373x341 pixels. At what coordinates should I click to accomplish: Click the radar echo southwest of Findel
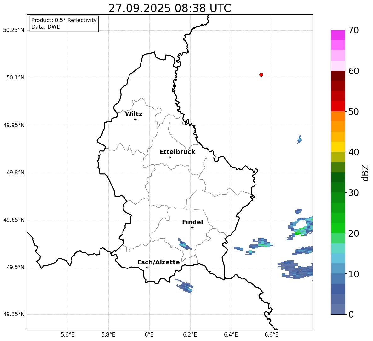click(x=184, y=244)
